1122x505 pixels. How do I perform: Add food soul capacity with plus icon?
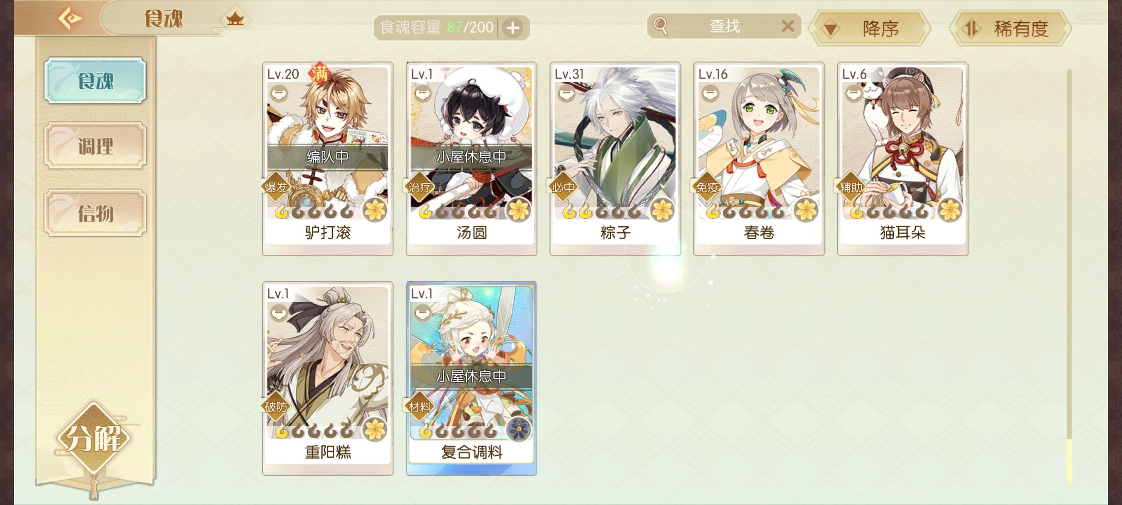click(513, 28)
